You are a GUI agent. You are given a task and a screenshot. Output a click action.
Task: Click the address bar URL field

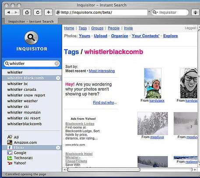pos(101,12)
